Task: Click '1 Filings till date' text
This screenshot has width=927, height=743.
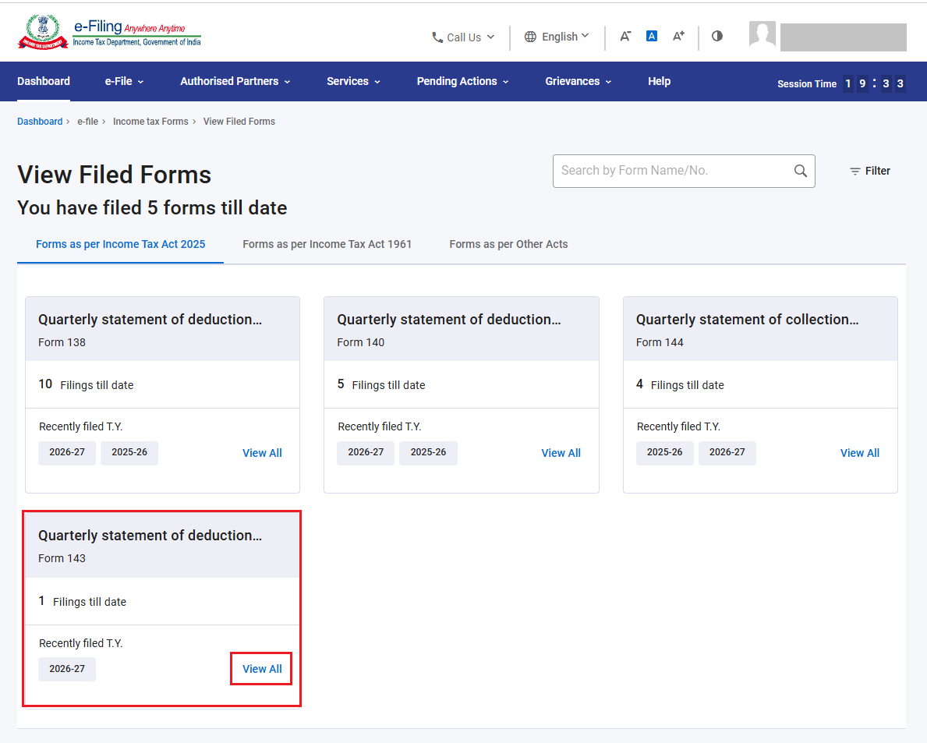Action: point(82,601)
